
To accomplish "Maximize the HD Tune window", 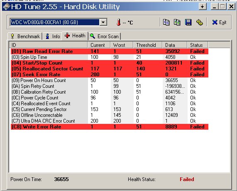I will point(222,7).
